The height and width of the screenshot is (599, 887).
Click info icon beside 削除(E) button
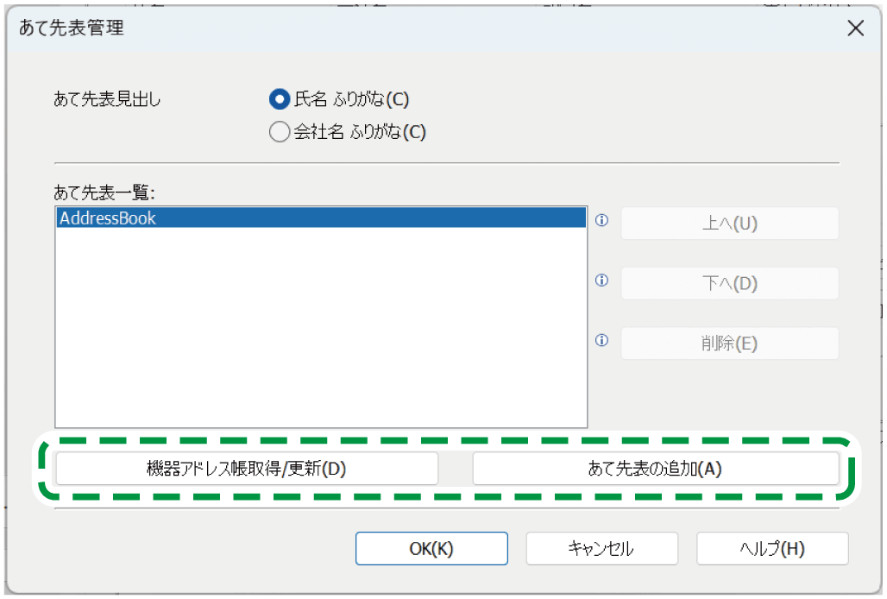click(x=602, y=341)
